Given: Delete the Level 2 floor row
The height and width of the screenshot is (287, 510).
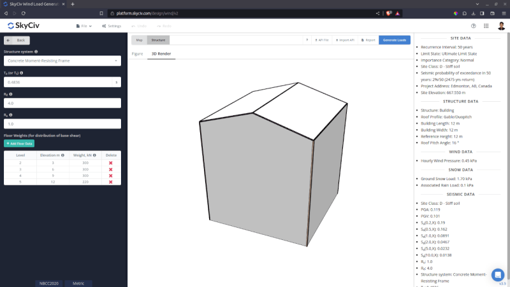Looking at the screenshot, I should point(110,163).
